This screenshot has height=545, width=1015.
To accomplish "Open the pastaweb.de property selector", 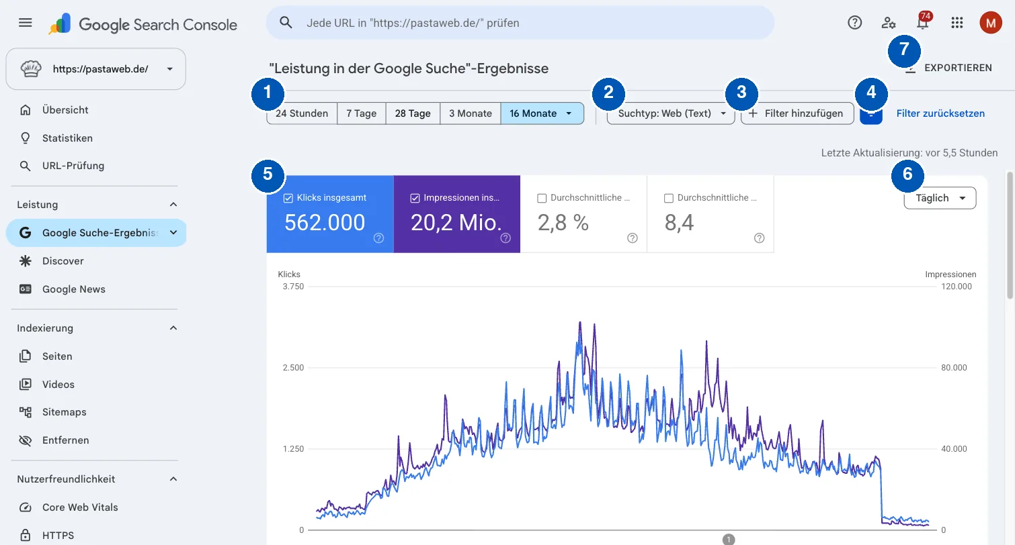I will point(95,69).
